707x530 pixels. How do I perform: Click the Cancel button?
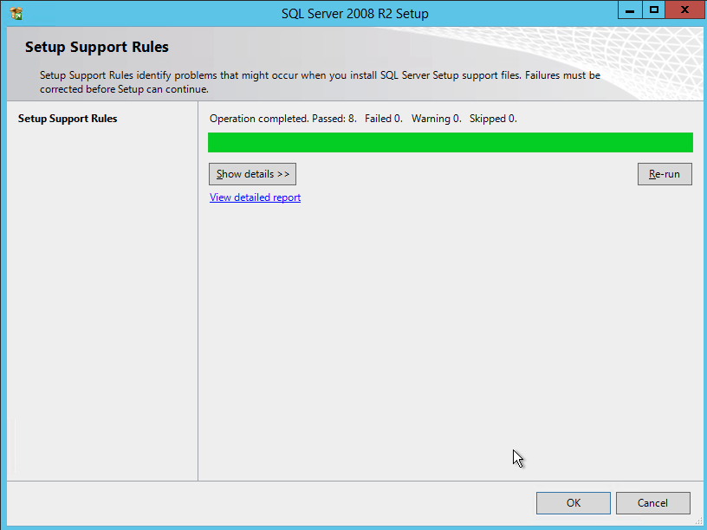(x=652, y=503)
